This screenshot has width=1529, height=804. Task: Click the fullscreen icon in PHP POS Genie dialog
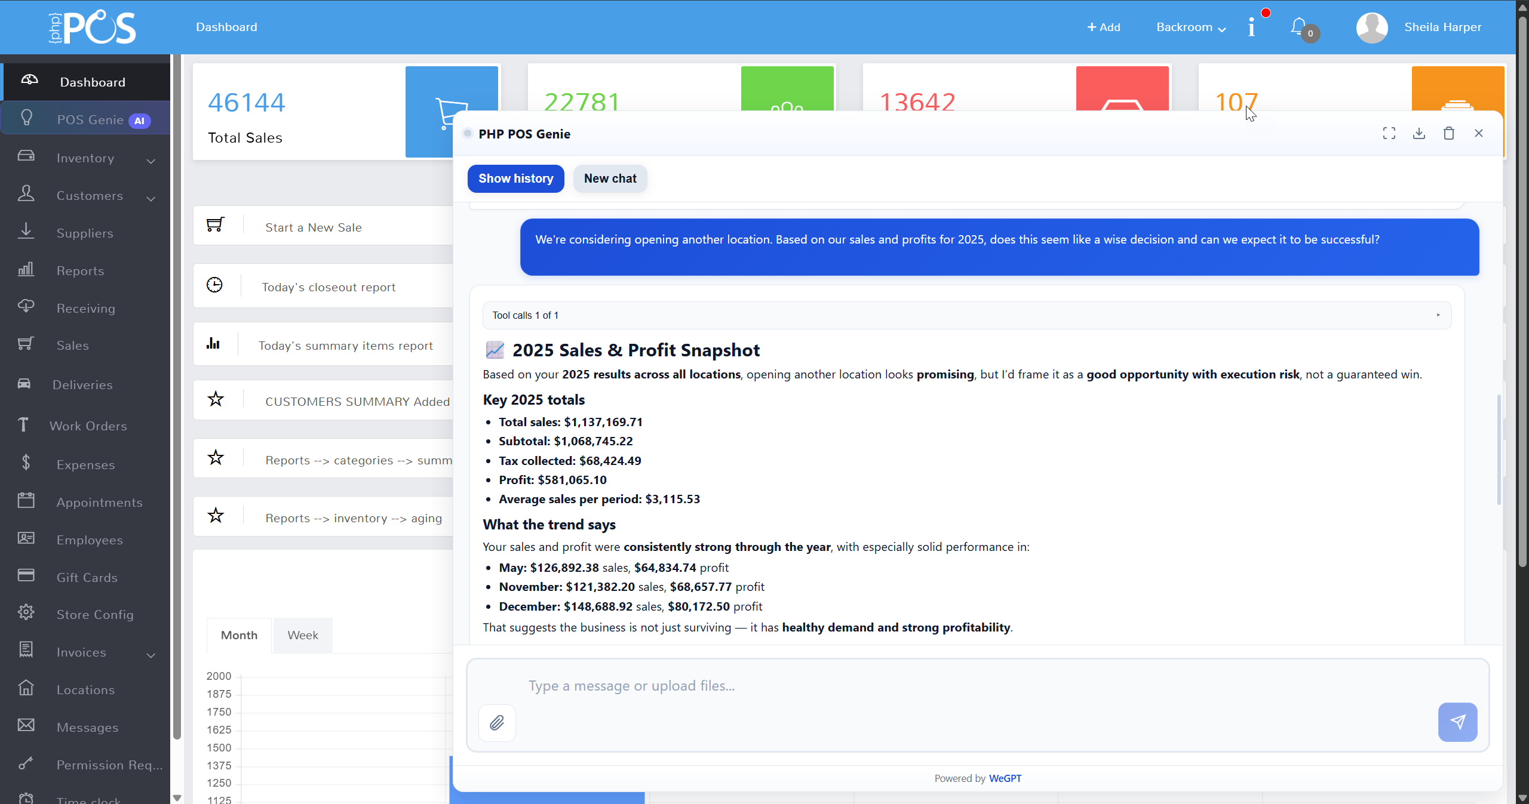[x=1390, y=133]
